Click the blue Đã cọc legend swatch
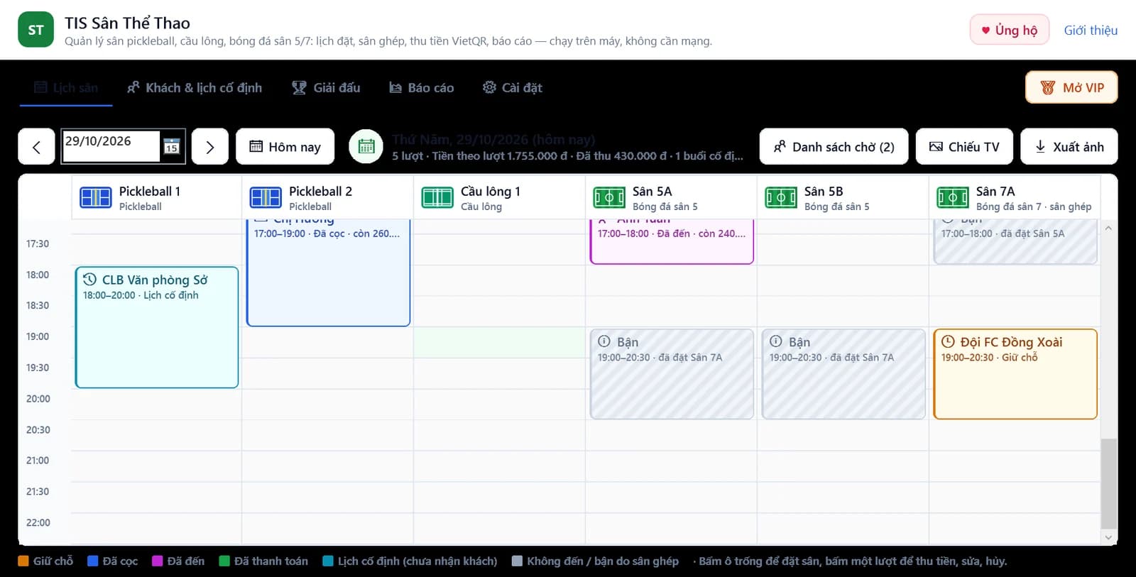Image resolution: width=1136 pixels, height=577 pixels. [92, 561]
